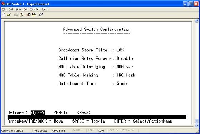Maximize the HyperTerminal window
The height and width of the screenshot is (134, 200).
[191, 4]
